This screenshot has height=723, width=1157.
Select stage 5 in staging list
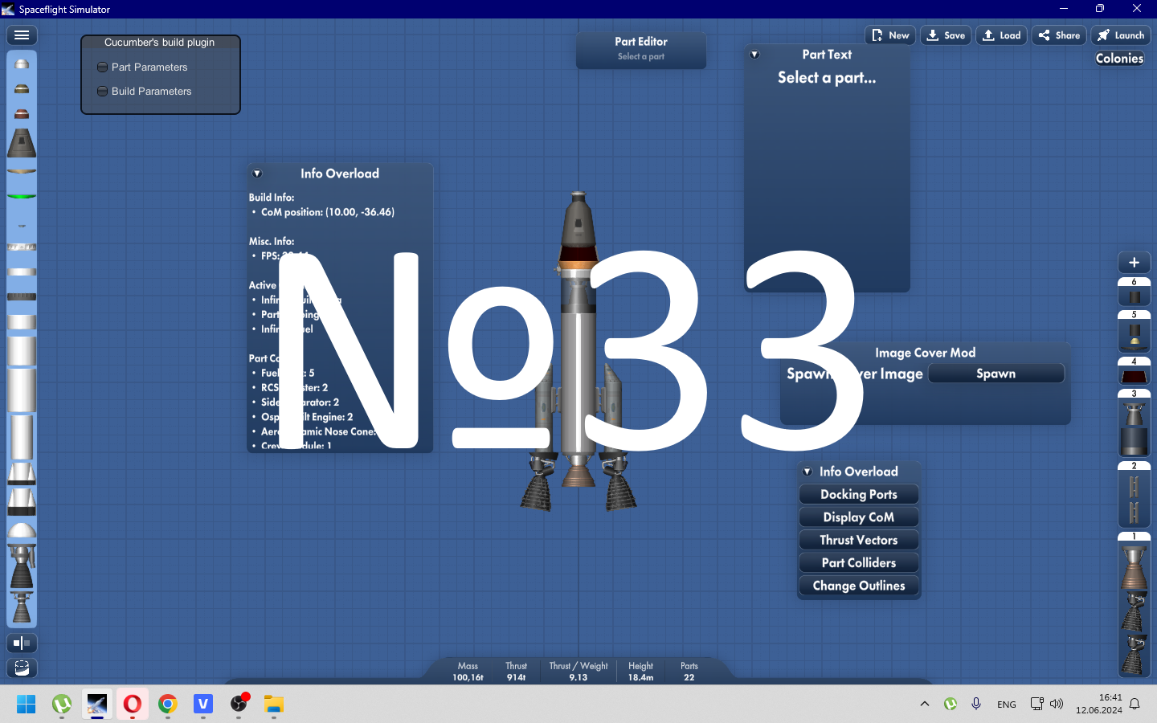(x=1135, y=331)
